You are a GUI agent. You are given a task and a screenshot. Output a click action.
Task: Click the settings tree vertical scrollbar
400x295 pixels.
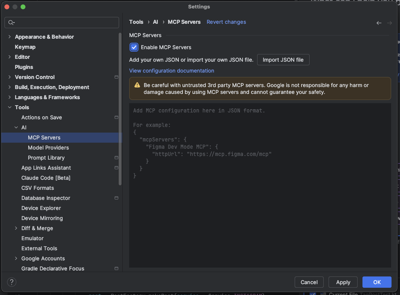tap(120, 109)
